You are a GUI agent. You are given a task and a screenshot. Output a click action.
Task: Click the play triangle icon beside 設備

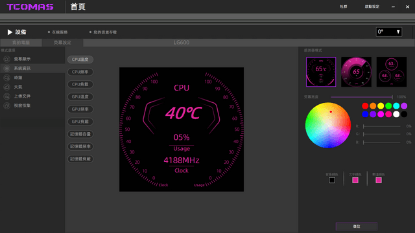click(x=10, y=32)
